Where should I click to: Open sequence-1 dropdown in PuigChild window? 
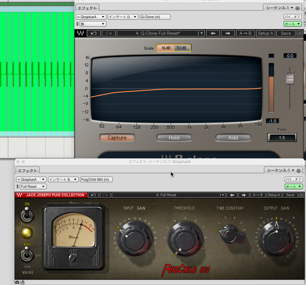point(280,170)
